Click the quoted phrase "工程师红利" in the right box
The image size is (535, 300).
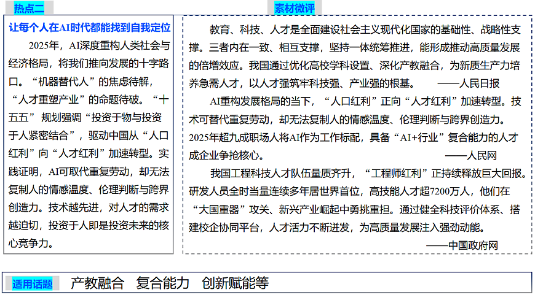pyautogui.click(x=395, y=173)
